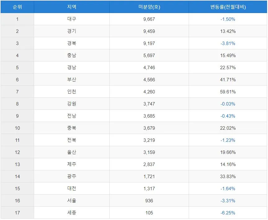The image size is (268, 220).
Task: Select the 제주 region cell
Action: tap(72, 164)
